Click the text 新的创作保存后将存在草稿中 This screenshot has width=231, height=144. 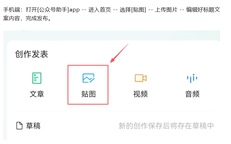point(166,126)
